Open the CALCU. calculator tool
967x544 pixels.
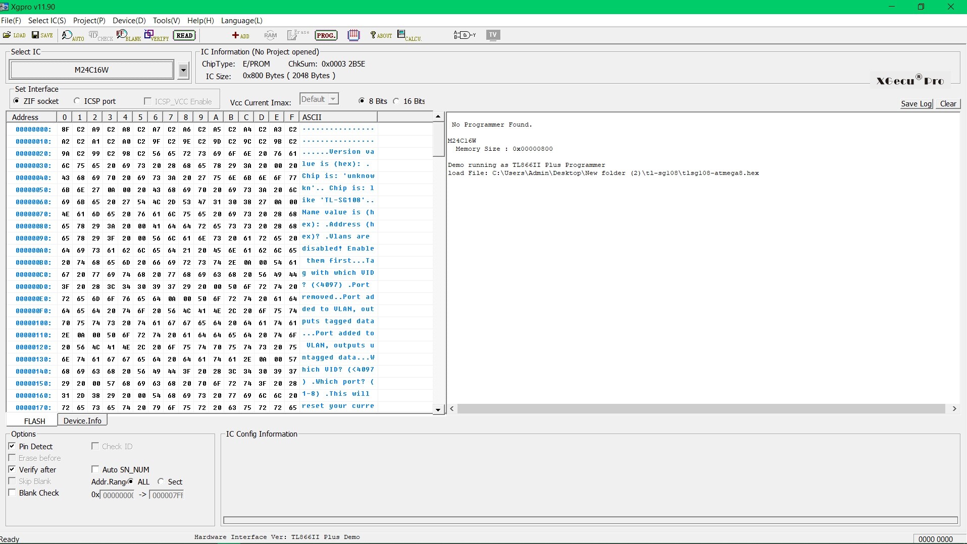pyautogui.click(x=410, y=35)
